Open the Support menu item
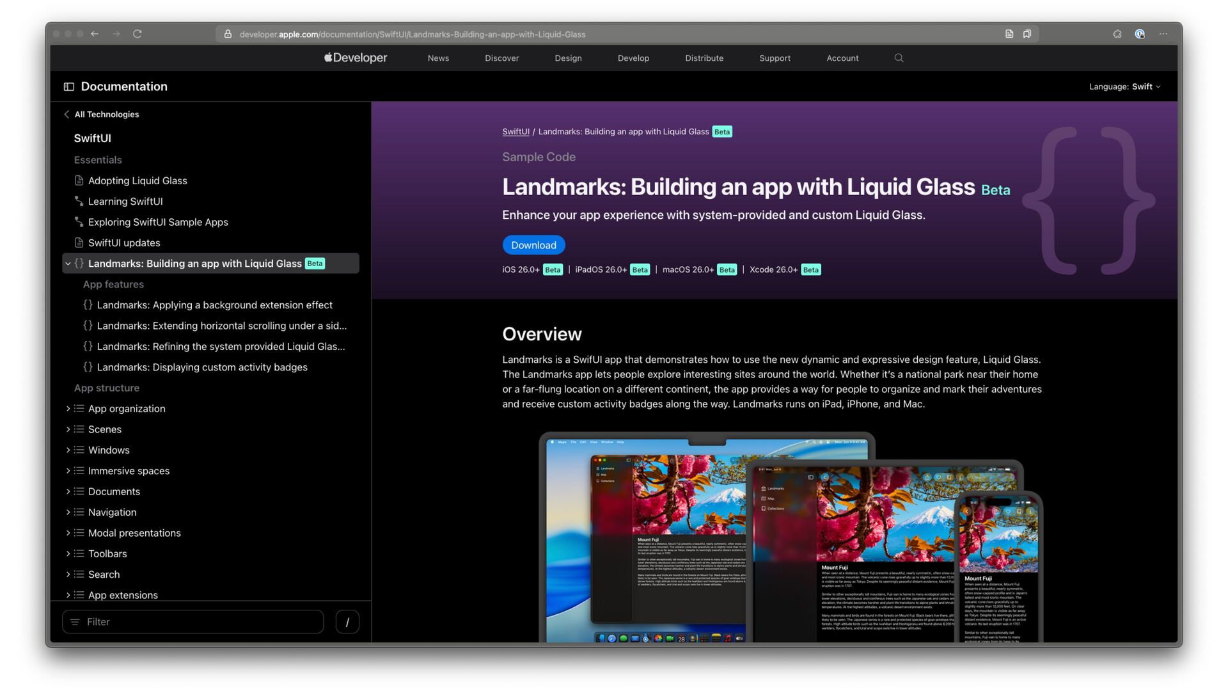This screenshot has height=691, width=1228. [775, 58]
